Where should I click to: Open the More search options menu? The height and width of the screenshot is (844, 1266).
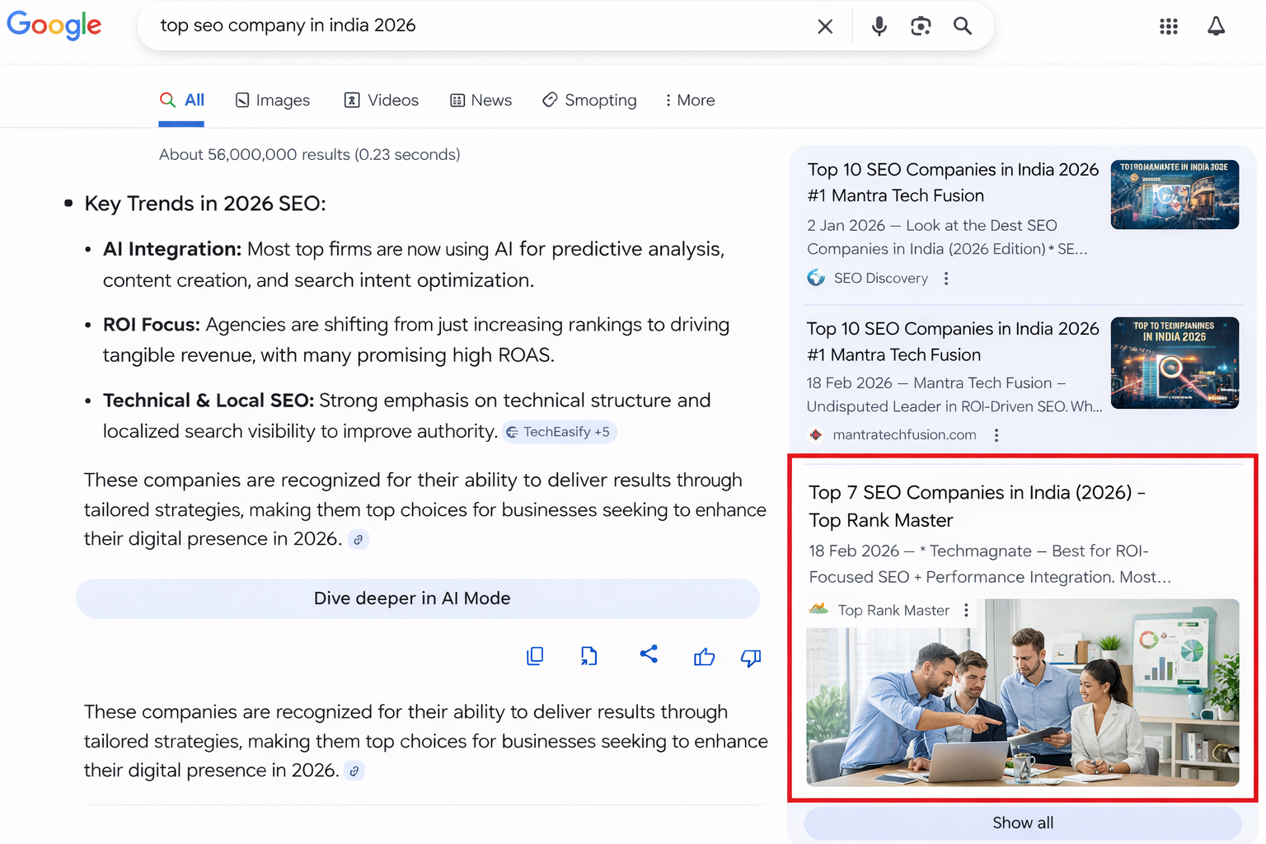pyautogui.click(x=689, y=100)
